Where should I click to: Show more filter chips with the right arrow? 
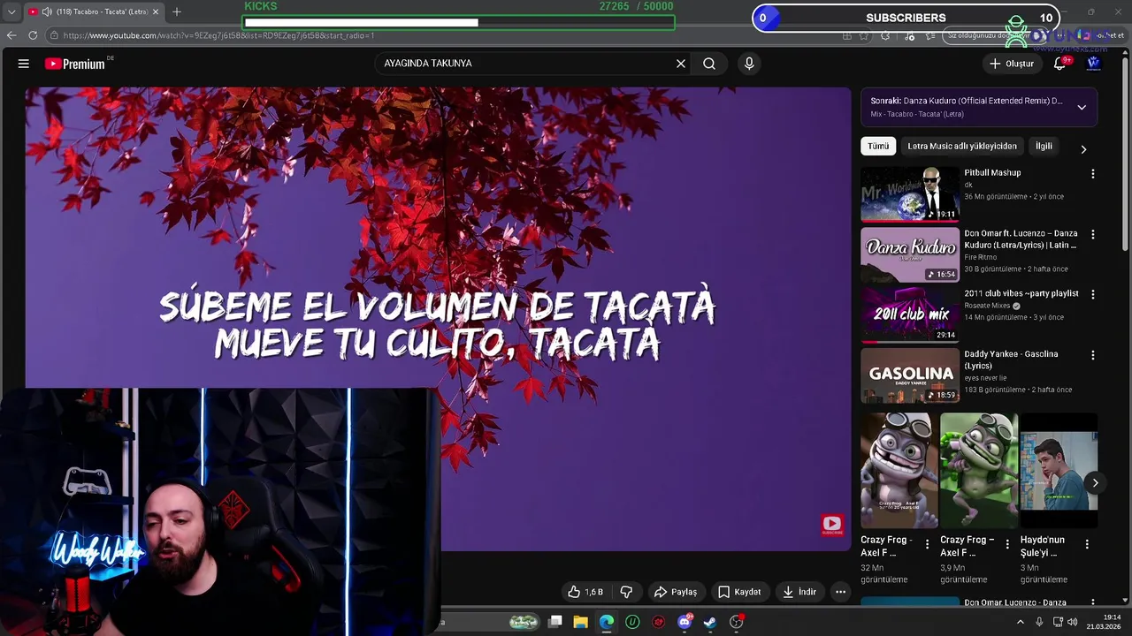(x=1083, y=149)
